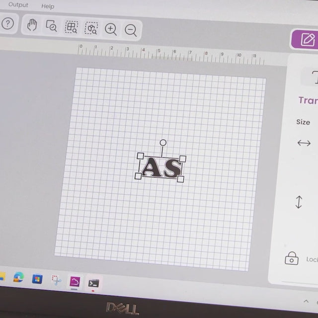This screenshot has width=318, height=318.
Task: Open Microsoft Edge from the taskbar
Action: (x=18, y=277)
